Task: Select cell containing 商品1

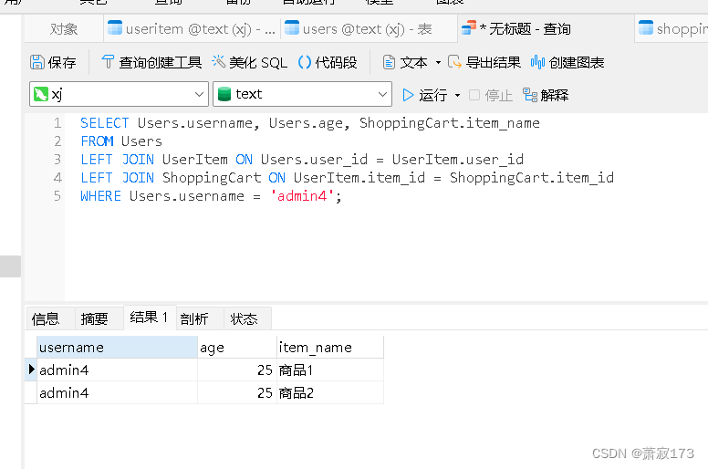Action: pos(330,370)
